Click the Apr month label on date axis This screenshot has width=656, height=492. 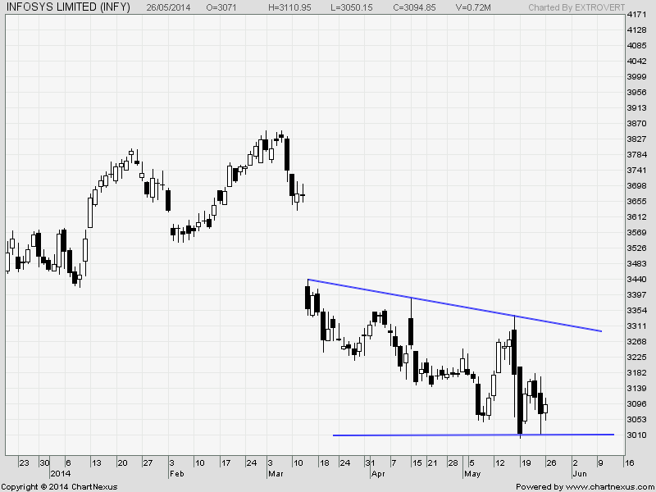click(377, 474)
